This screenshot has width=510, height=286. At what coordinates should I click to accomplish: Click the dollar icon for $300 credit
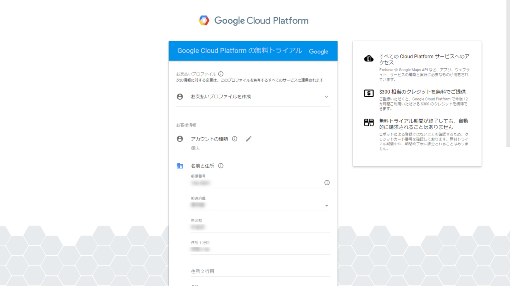click(369, 93)
